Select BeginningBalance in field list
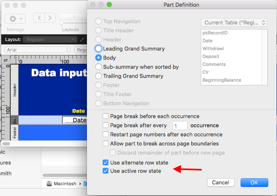The height and width of the screenshot is (196, 277). [x=222, y=80]
